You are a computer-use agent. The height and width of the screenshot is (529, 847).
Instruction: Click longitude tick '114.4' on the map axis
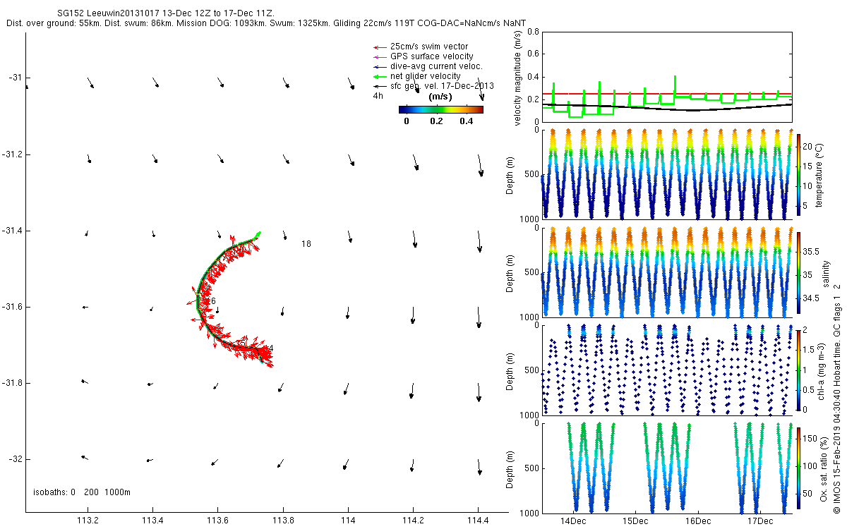click(478, 521)
